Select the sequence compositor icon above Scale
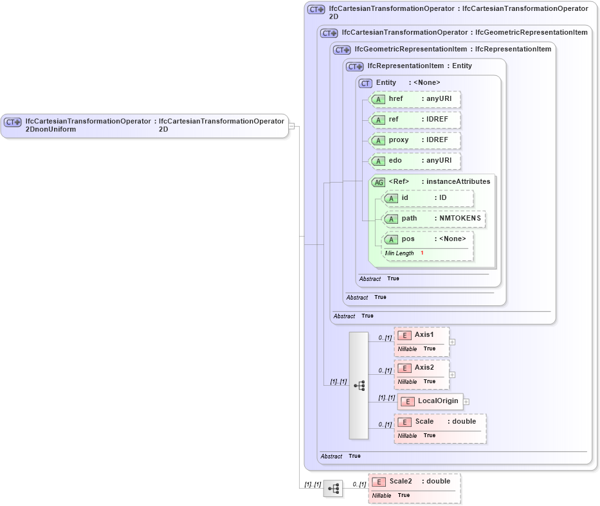The image size is (600, 506). (x=359, y=385)
